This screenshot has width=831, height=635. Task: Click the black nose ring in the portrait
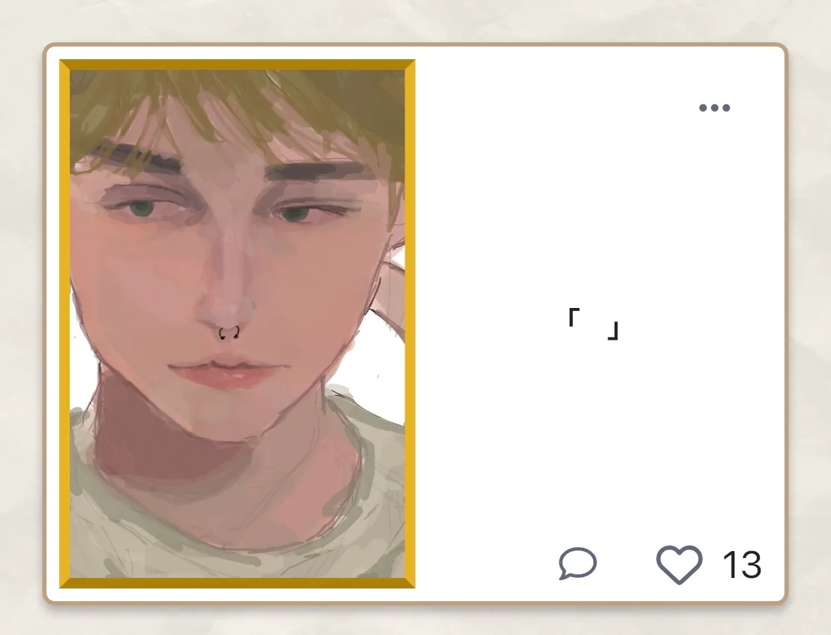[x=230, y=333]
